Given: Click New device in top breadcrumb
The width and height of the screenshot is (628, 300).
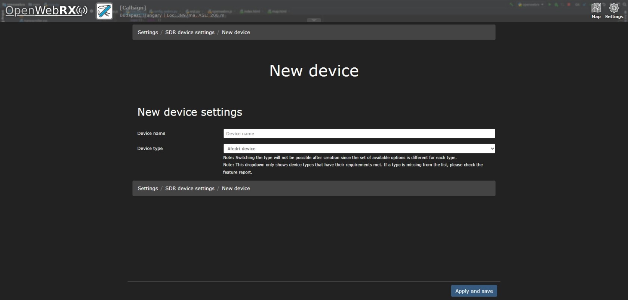Looking at the screenshot, I should point(236,32).
